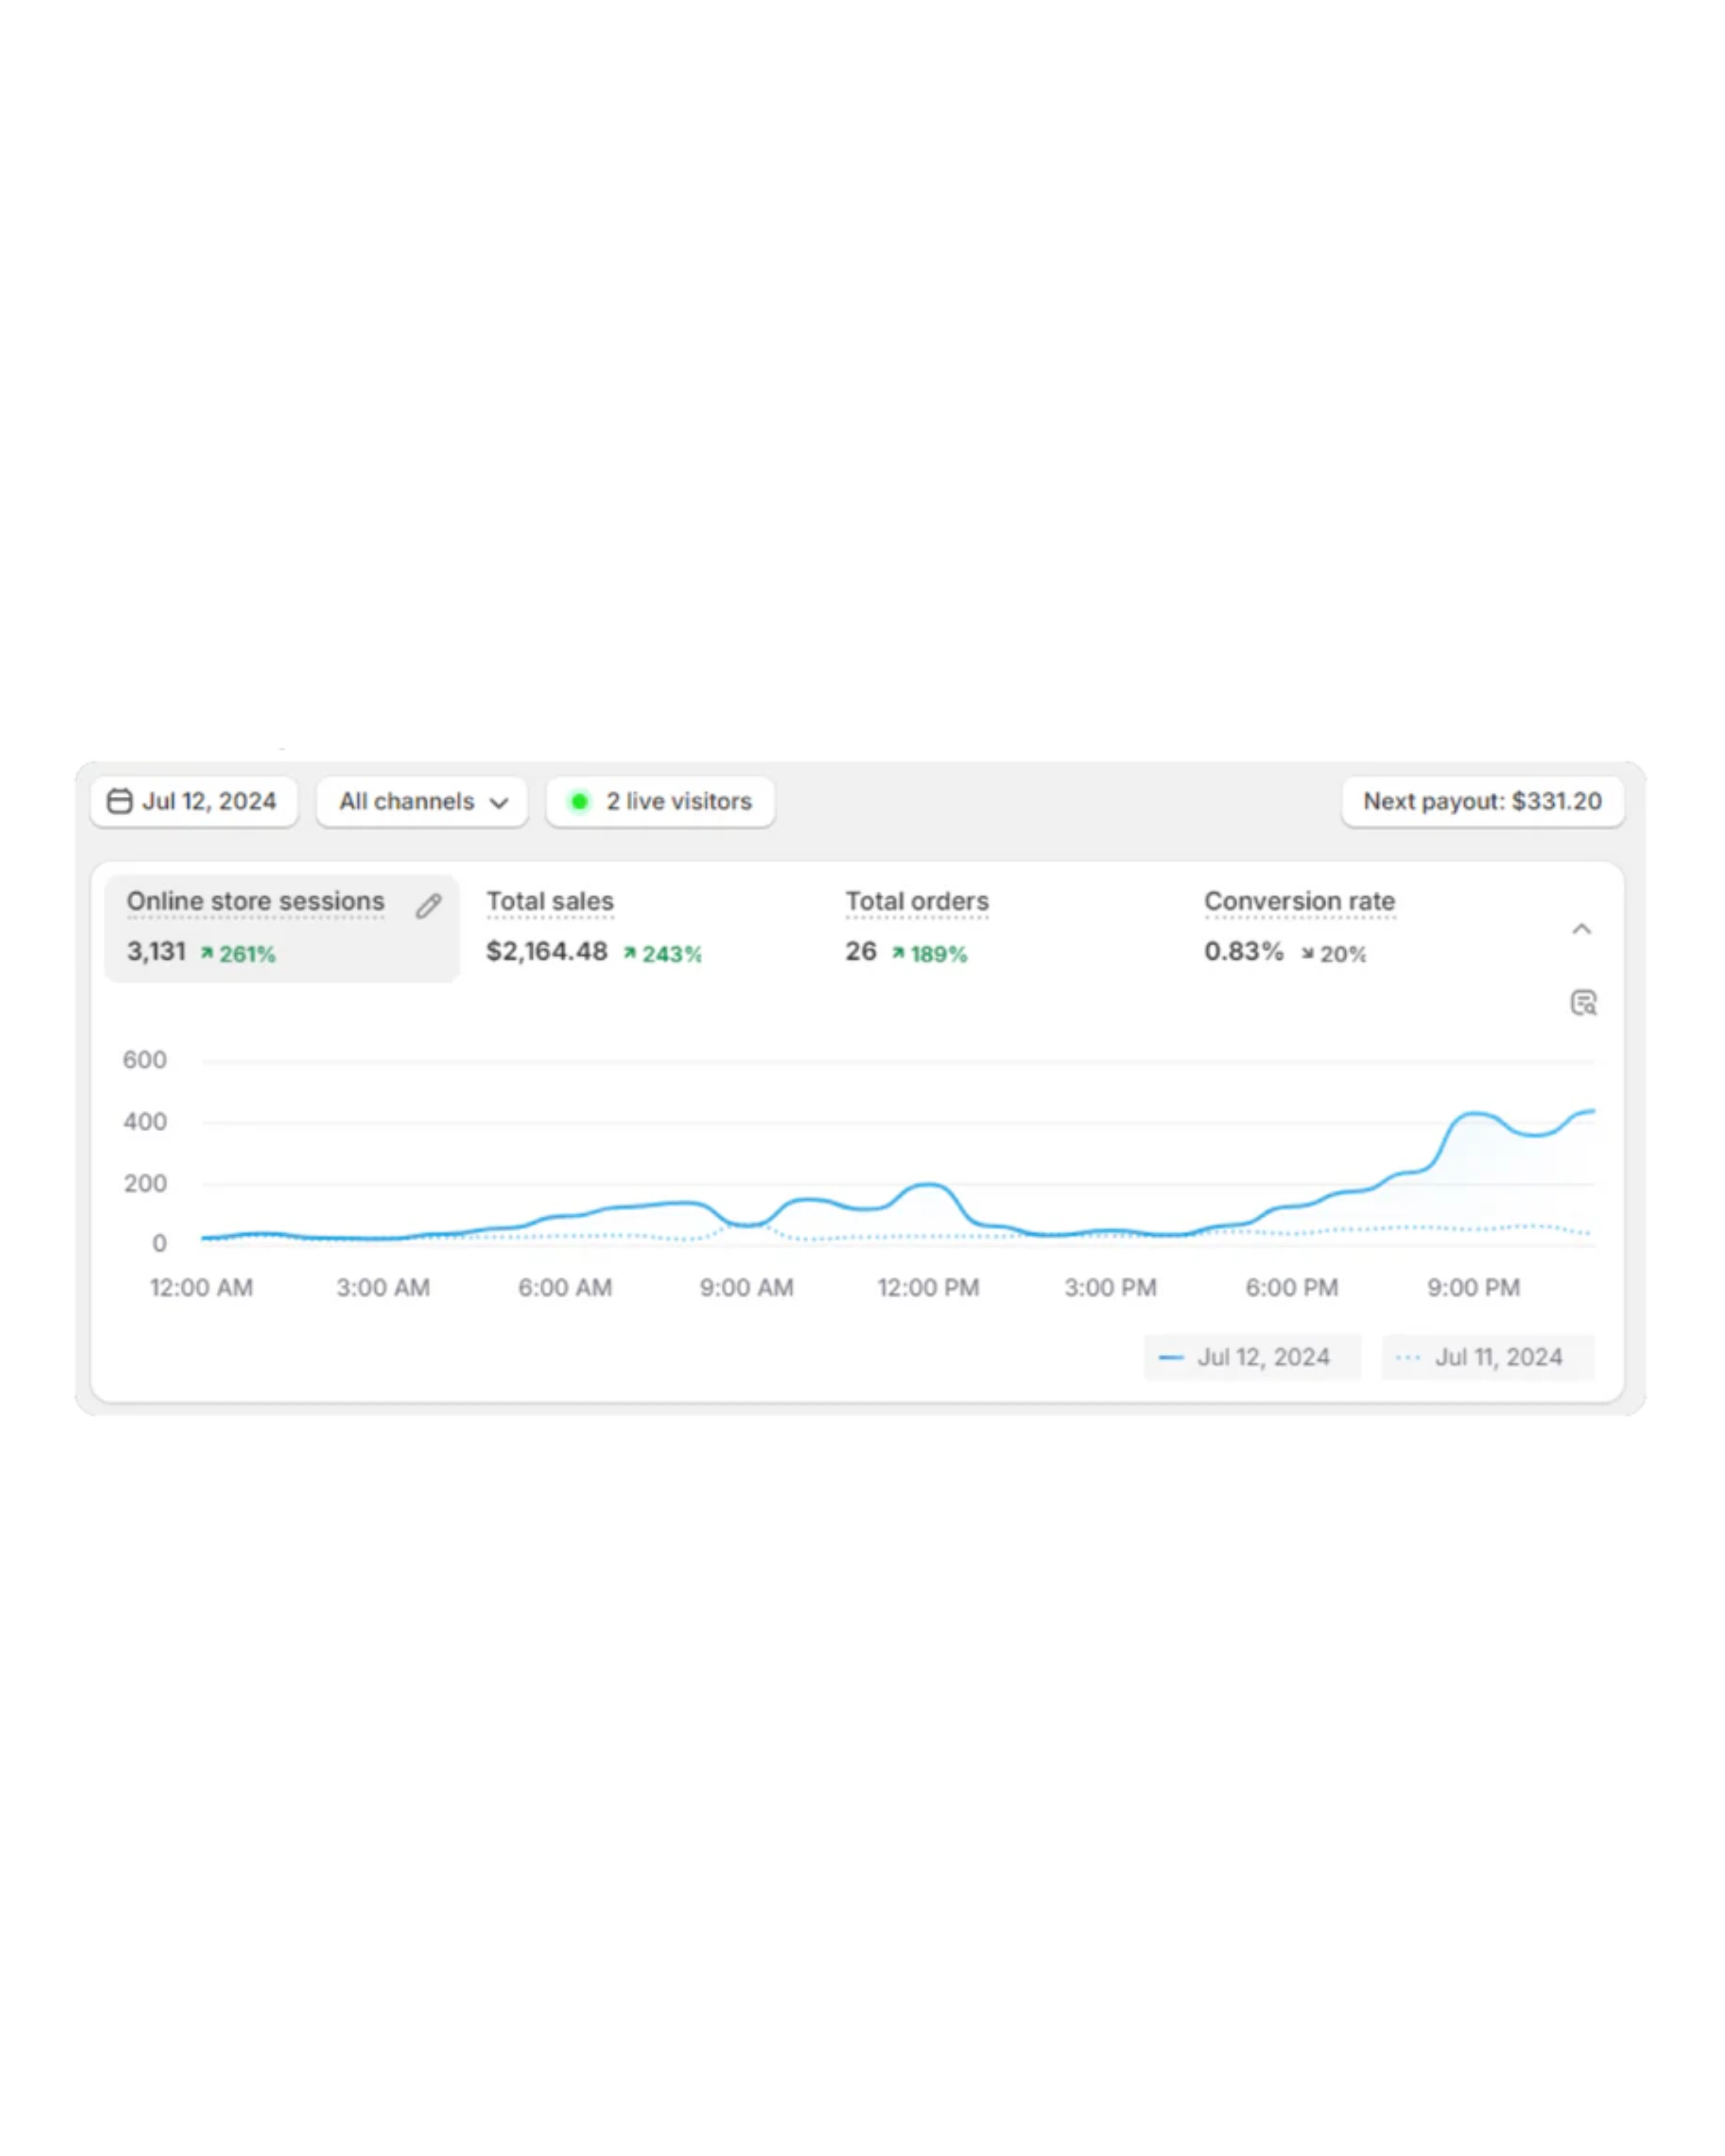
Task: Switch to the Total orders metric
Action: pyautogui.click(x=917, y=902)
